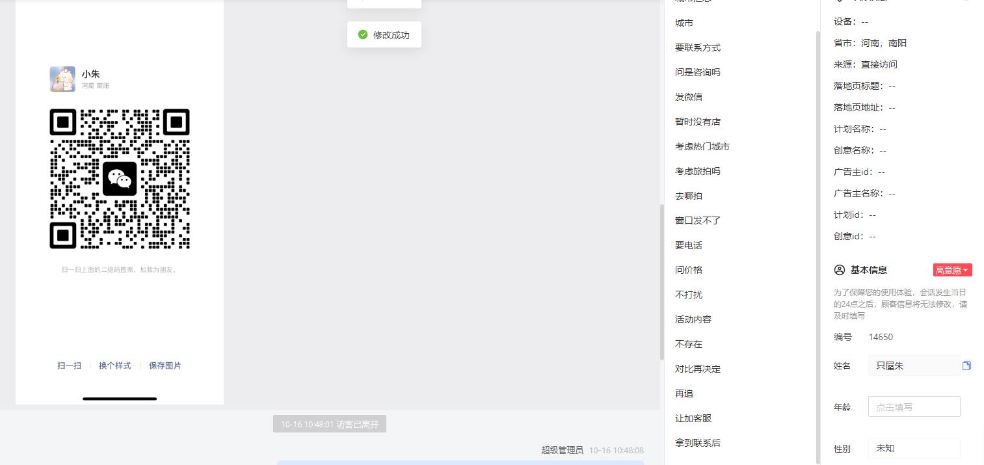Select quick reply 发微信

point(689,97)
